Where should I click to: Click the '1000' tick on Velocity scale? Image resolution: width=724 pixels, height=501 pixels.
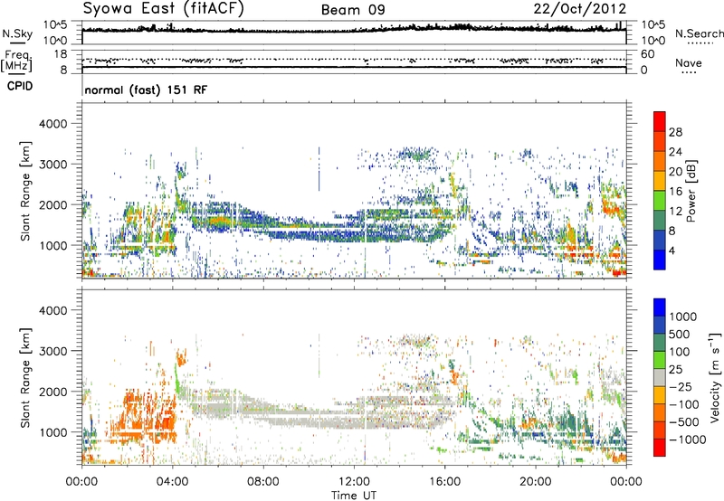pyautogui.click(x=682, y=317)
